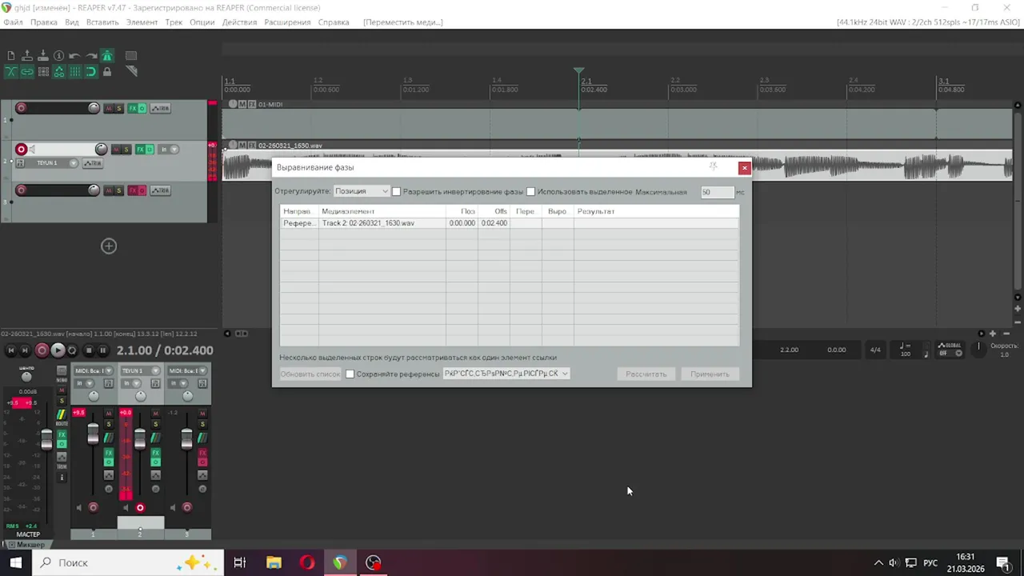Open FX chain of track 3 in track panel
Screen dimensions: 1024x576
(x=133, y=190)
